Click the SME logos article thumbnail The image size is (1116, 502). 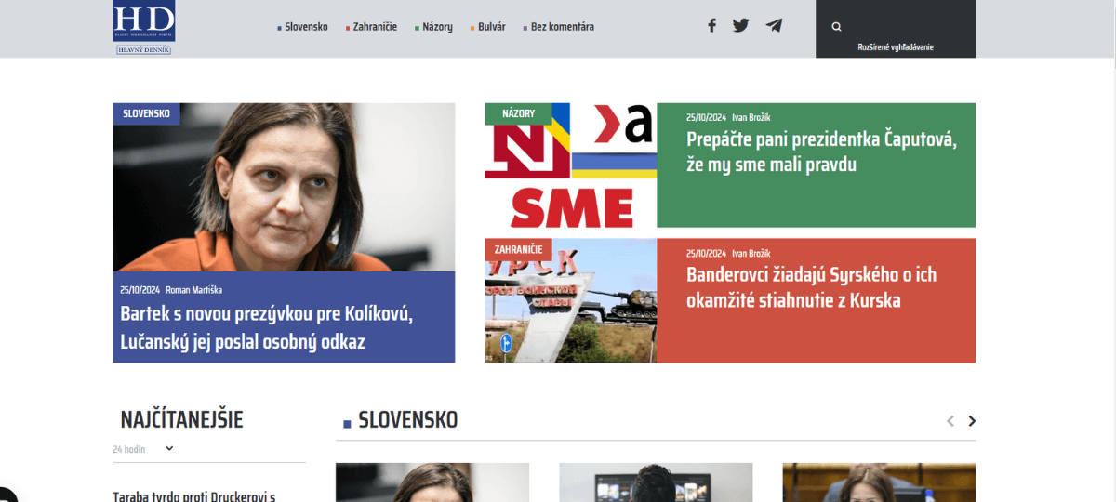(570, 165)
